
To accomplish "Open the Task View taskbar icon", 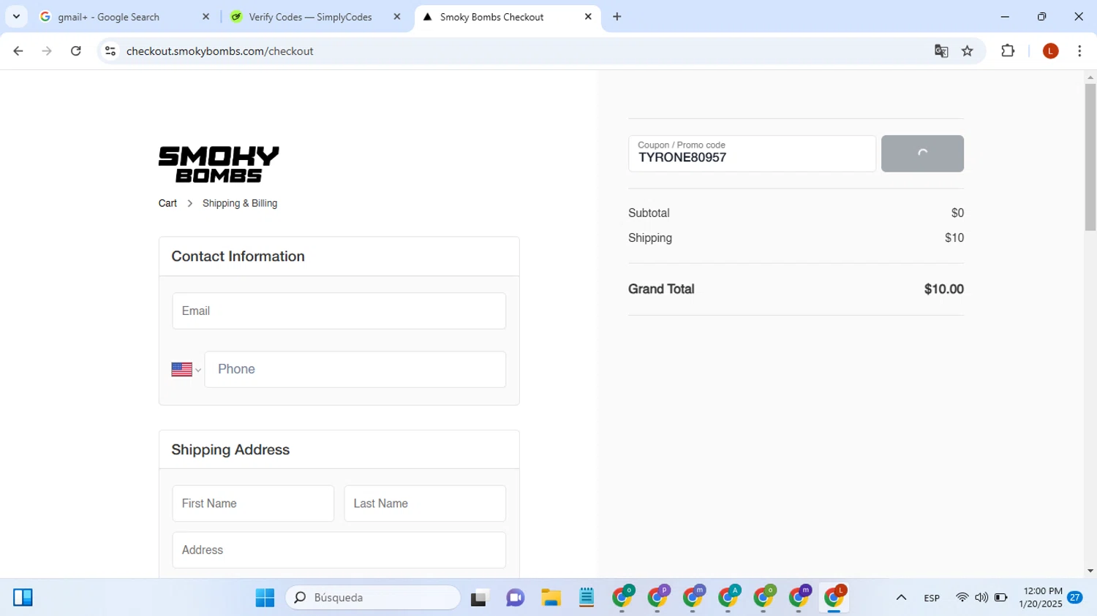I will [479, 598].
